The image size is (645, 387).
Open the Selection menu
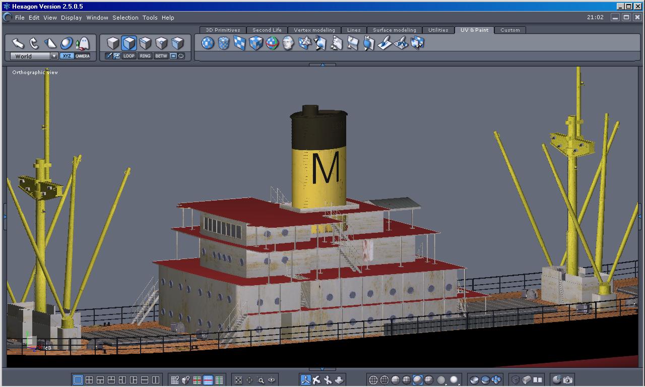click(x=125, y=18)
